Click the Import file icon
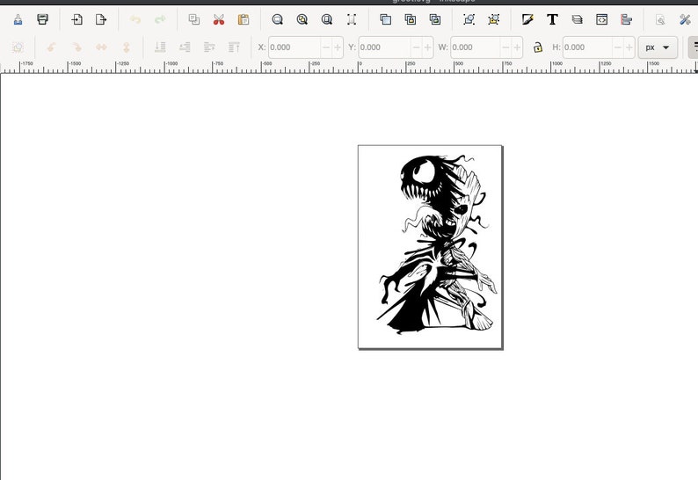Viewport: 698px width, 480px height. 77,19
